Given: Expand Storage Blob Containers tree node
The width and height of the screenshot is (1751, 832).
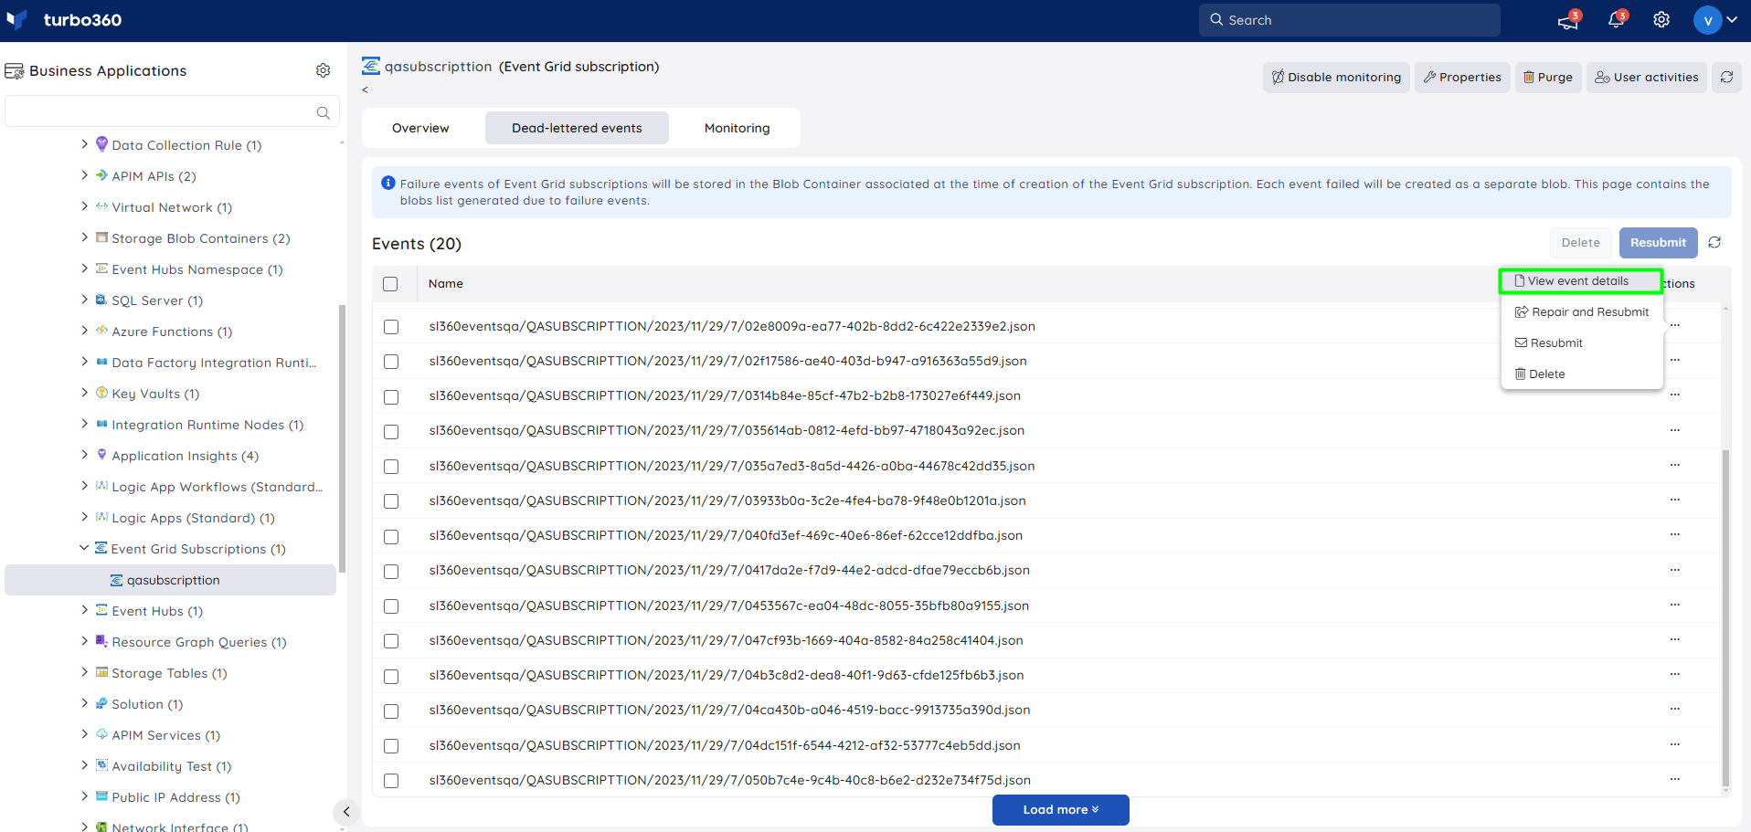Looking at the screenshot, I should tap(85, 237).
